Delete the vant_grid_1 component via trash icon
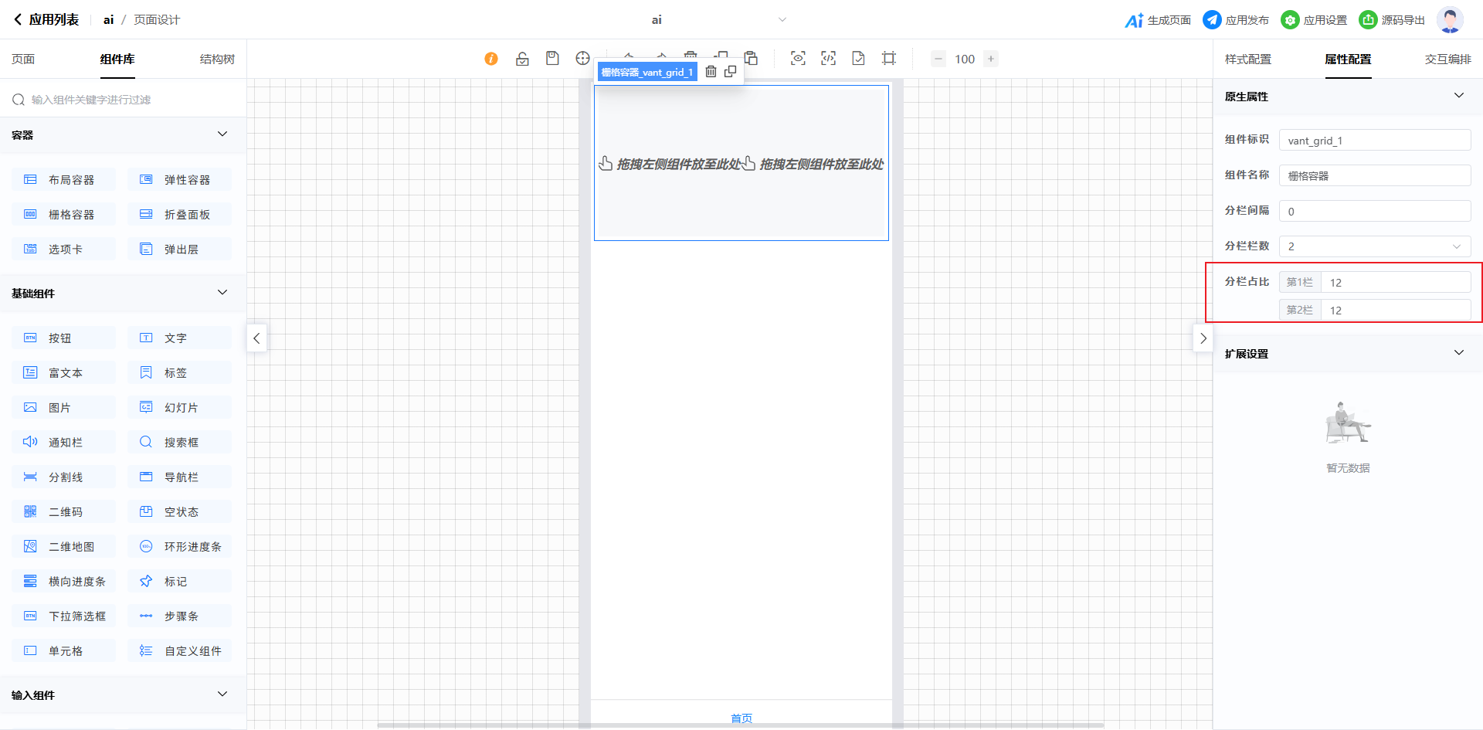Image resolution: width=1483 pixels, height=730 pixels. (x=711, y=72)
